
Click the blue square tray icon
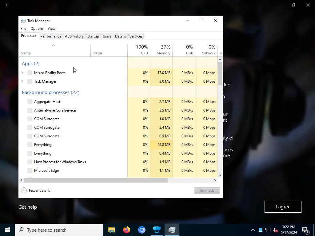click(x=261, y=230)
